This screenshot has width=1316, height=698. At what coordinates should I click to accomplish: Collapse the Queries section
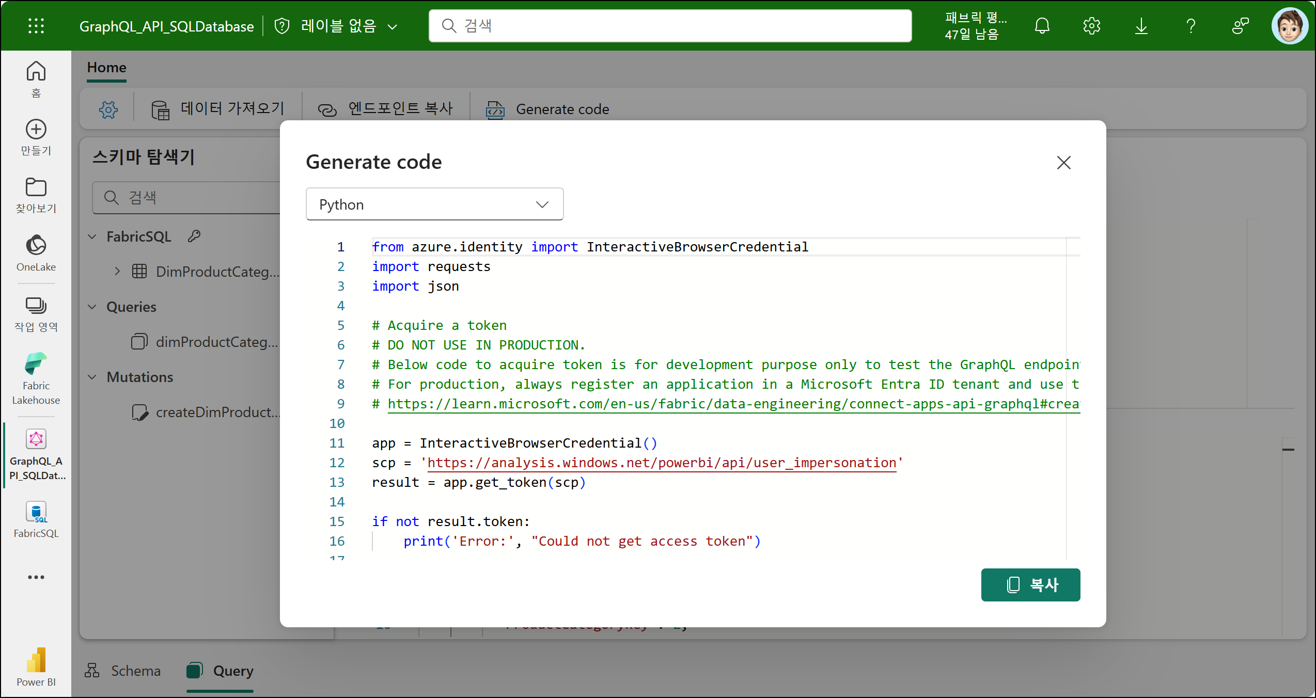(x=92, y=307)
